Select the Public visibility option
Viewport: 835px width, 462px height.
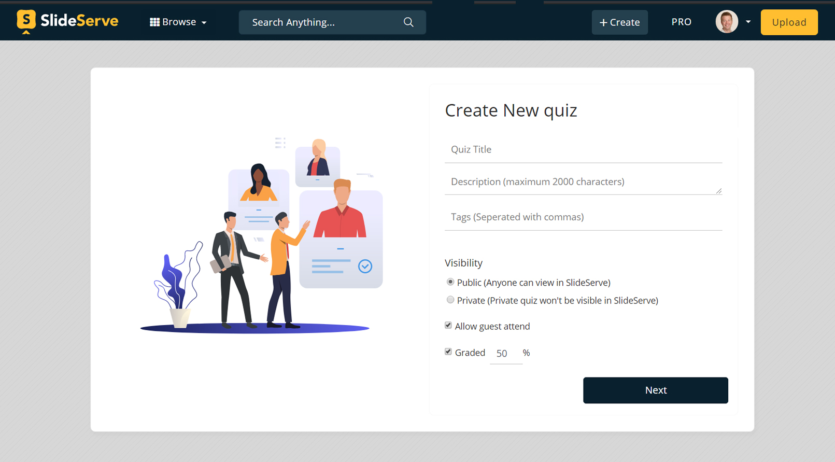[x=450, y=282]
